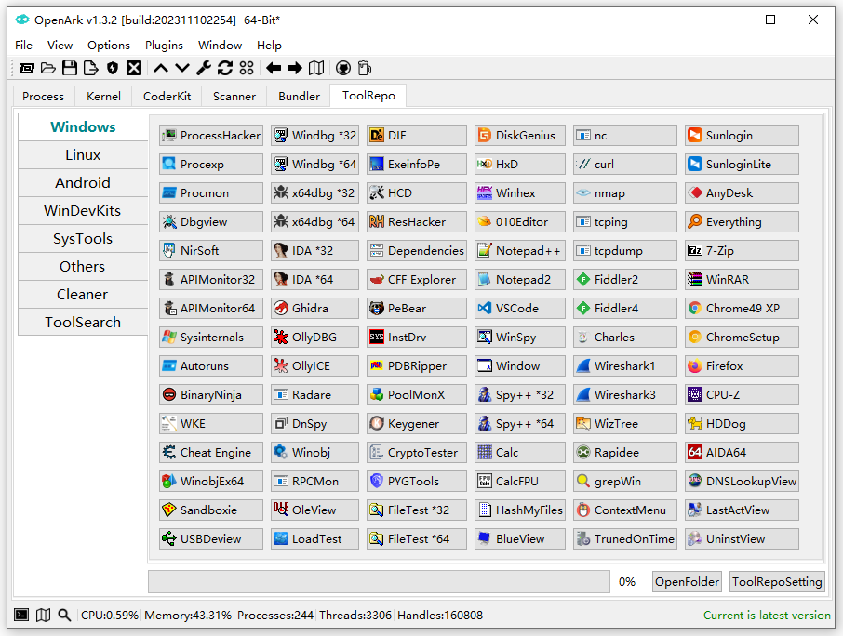Screen dimensions: 843x636
Task: Select the Android category
Action: pos(83,182)
